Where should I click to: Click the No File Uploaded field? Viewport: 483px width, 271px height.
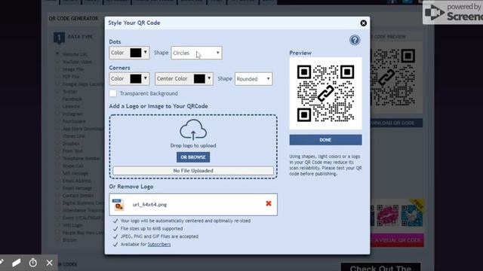(193, 171)
